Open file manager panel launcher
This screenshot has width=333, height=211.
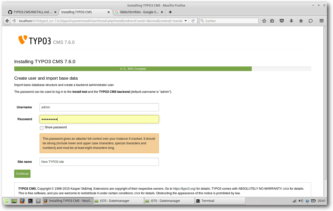[38, 201]
